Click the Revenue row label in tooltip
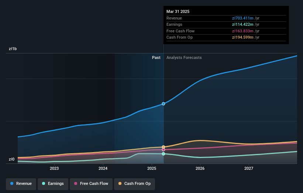 pyautogui.click(x=174, y=18)
